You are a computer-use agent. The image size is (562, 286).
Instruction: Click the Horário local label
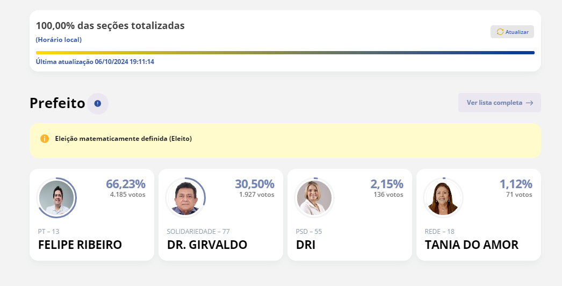coord(59,40)
